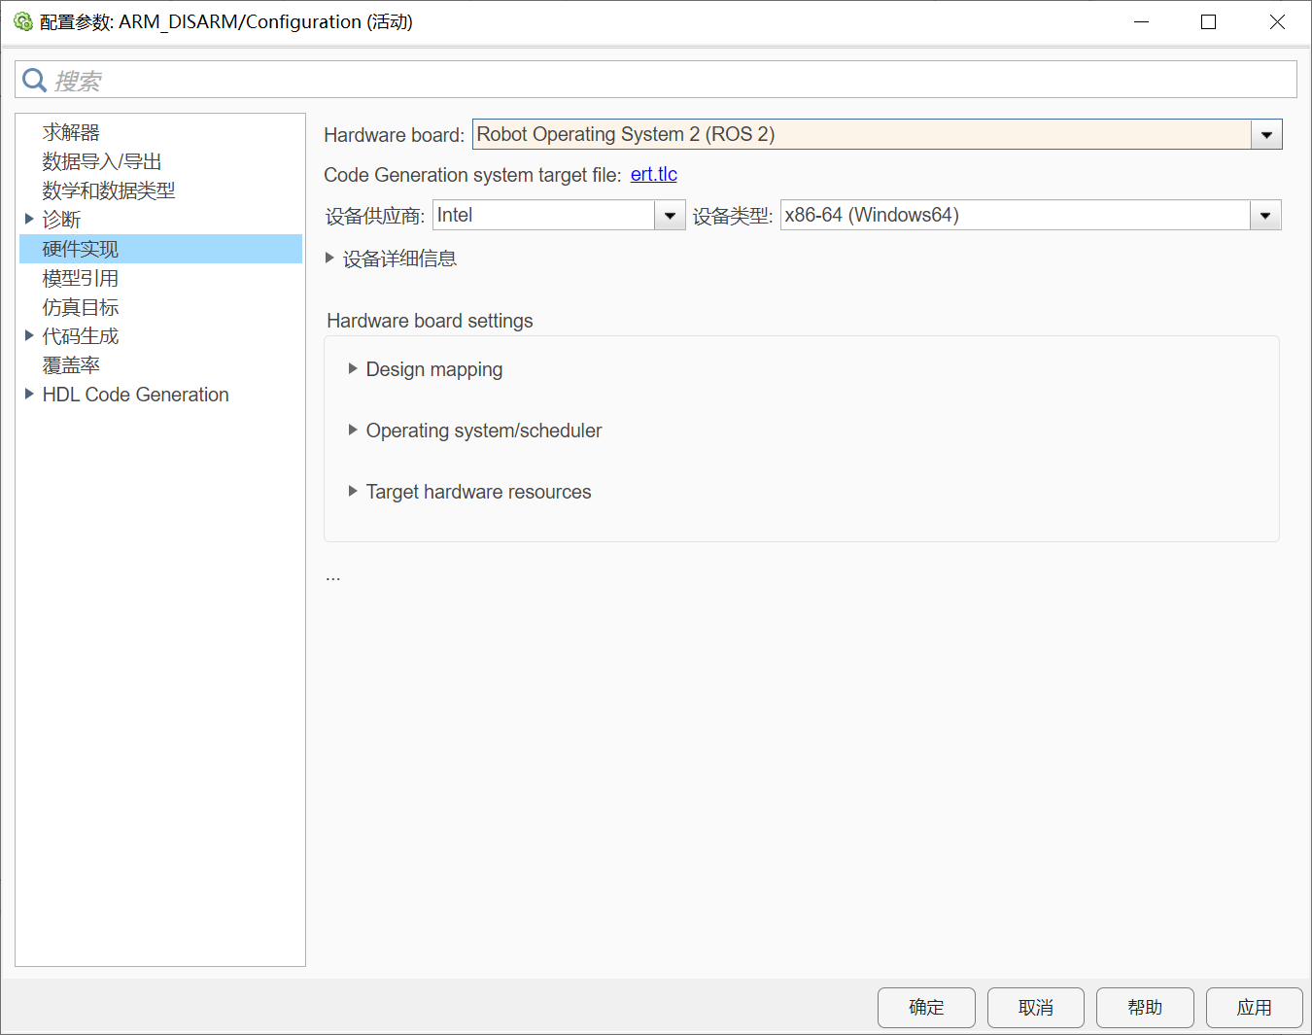Select 诊断 label in the sidebar

61,220
